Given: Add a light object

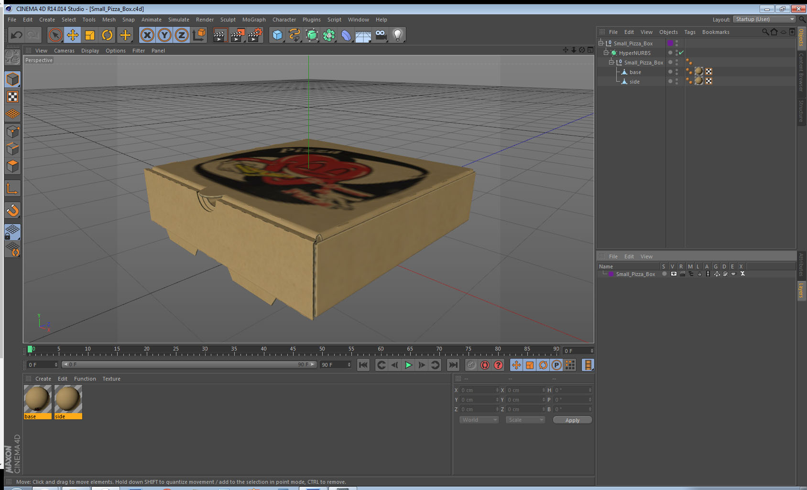Looking at the screenshot, I should tap(398, 35).
